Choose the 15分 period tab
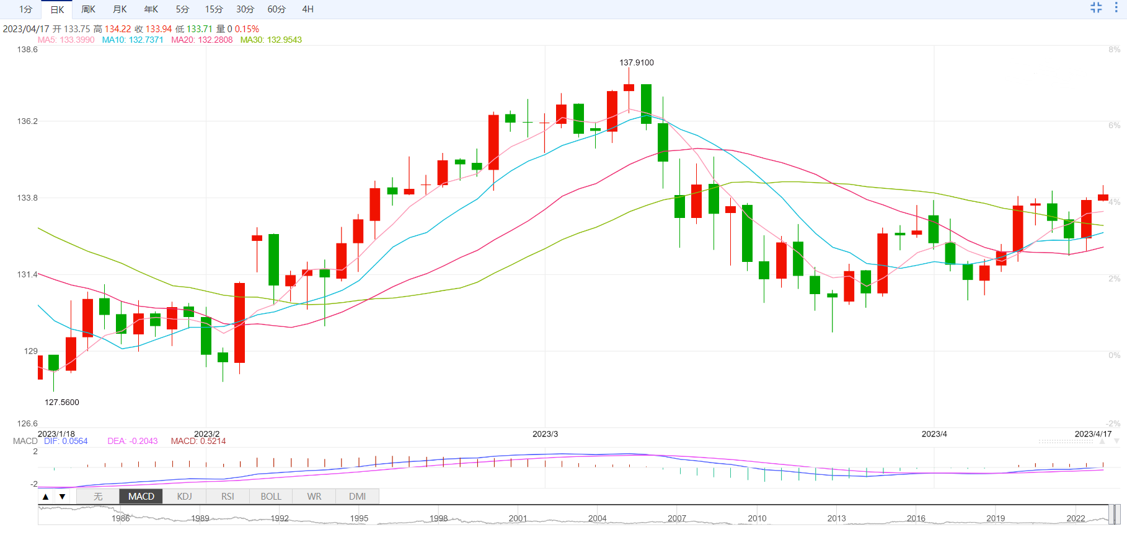Viewport: 1127px width, 548px height. 214,9
